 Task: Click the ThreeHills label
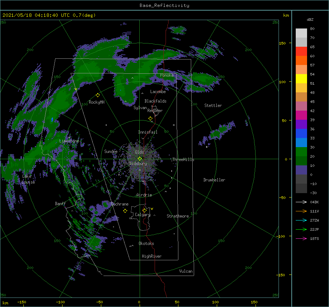click(183, 160)
